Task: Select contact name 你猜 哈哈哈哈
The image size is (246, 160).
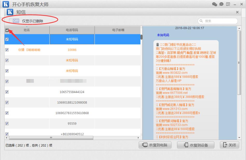Action: coord(29,50)
